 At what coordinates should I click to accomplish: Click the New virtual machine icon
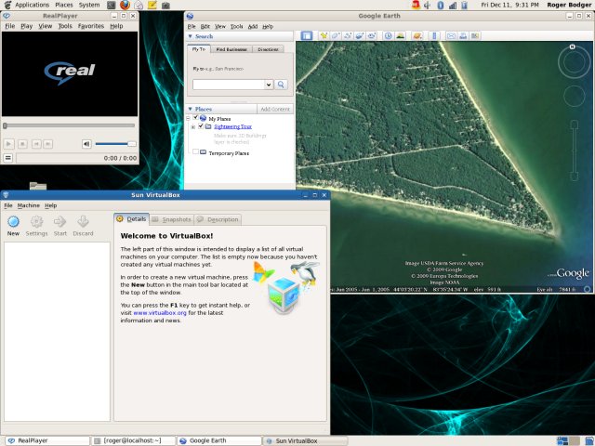pyautogui.click(x=13, y=221)
